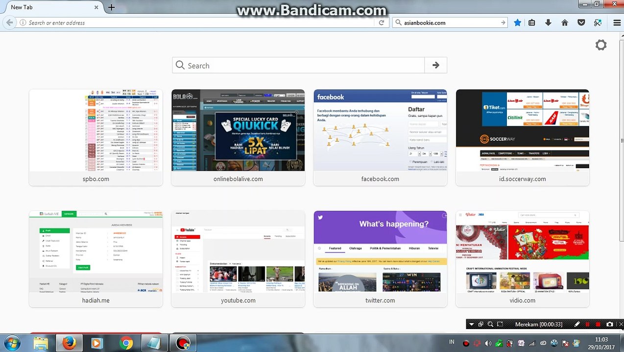
Task: Reload the page with the refresh icon
Action: pyautogui.click(x=382, y=22)
